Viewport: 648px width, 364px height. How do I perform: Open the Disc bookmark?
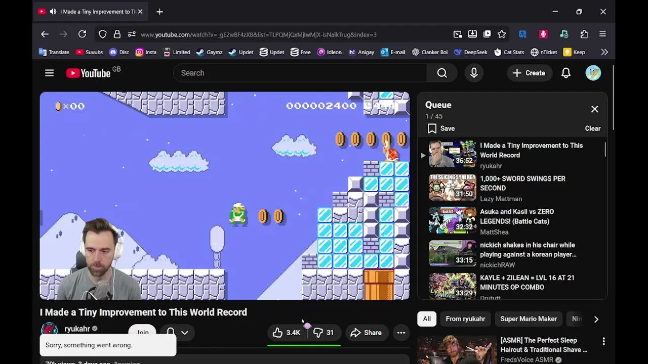coord(119,52)
